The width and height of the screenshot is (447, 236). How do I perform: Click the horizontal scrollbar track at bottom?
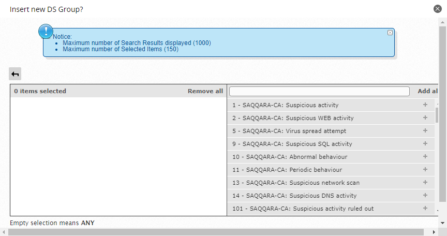[216, 232]
